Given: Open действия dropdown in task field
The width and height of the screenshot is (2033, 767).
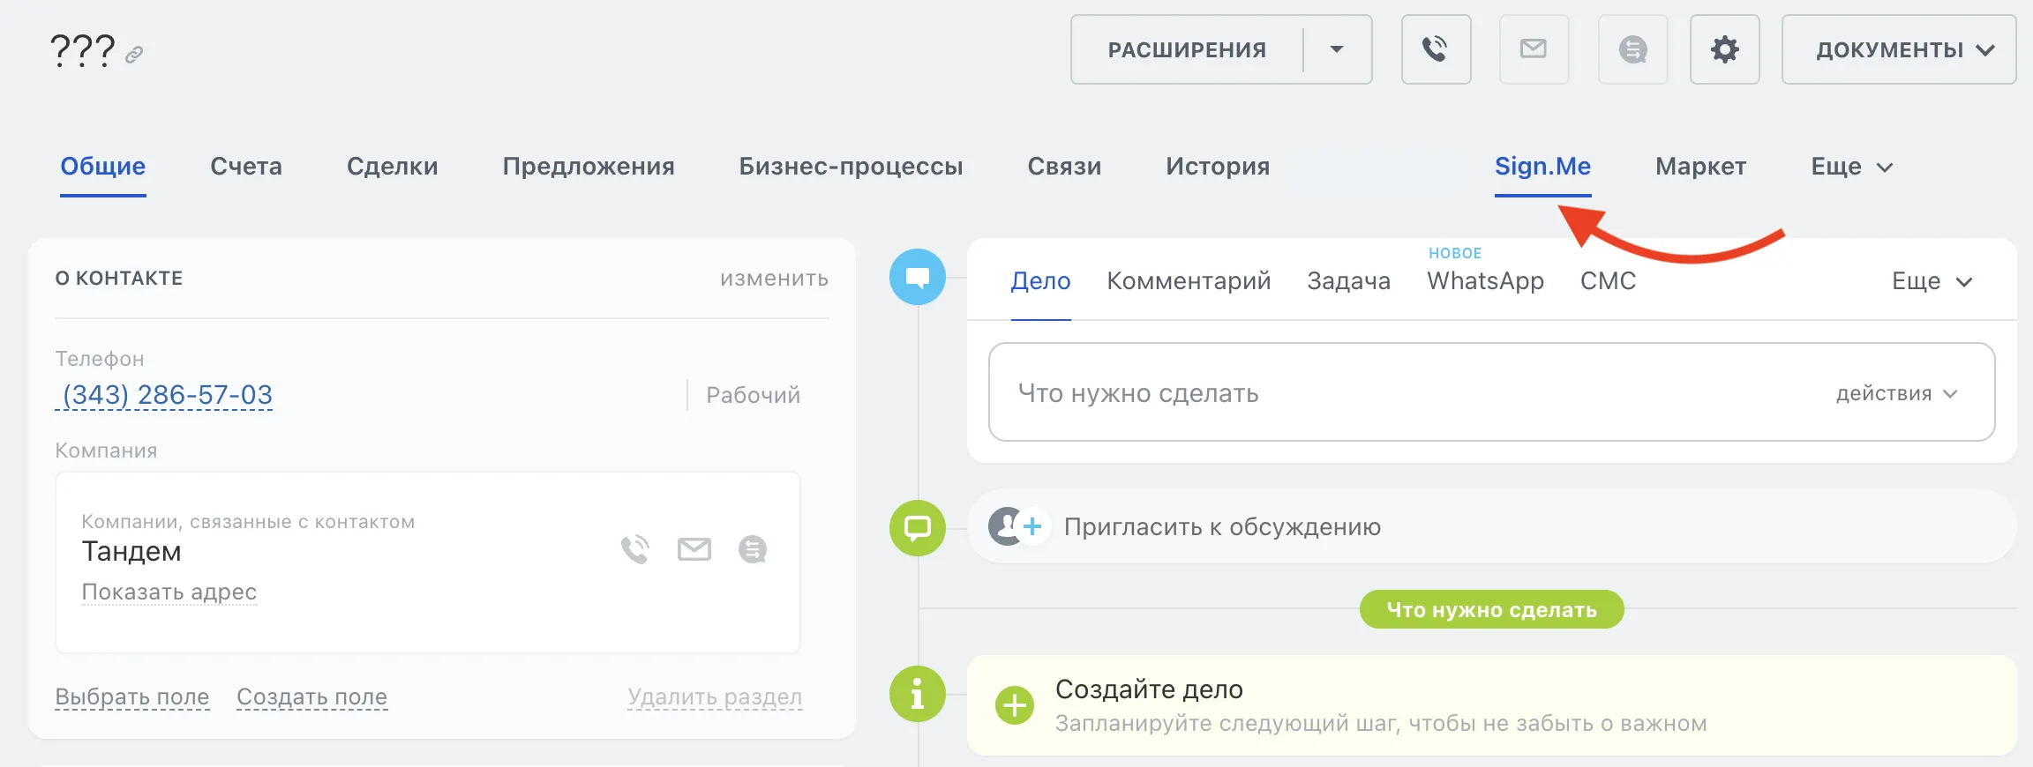Looking at the screenshot, I should click(x=1897, y=393).
